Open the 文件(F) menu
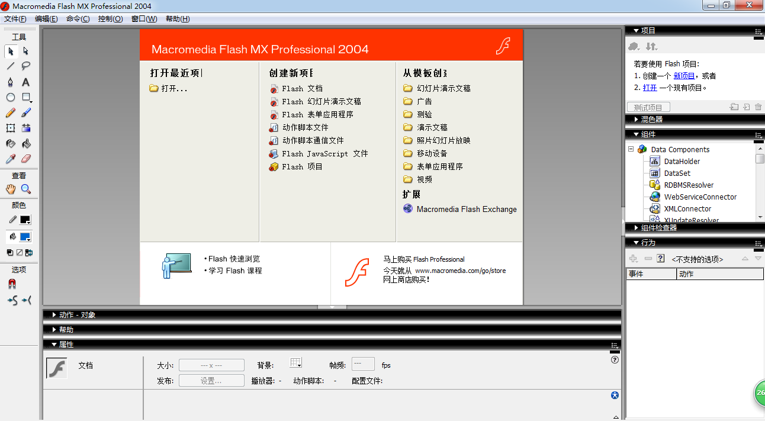Screen dimensions: 765x421 [x=15, y=19]
